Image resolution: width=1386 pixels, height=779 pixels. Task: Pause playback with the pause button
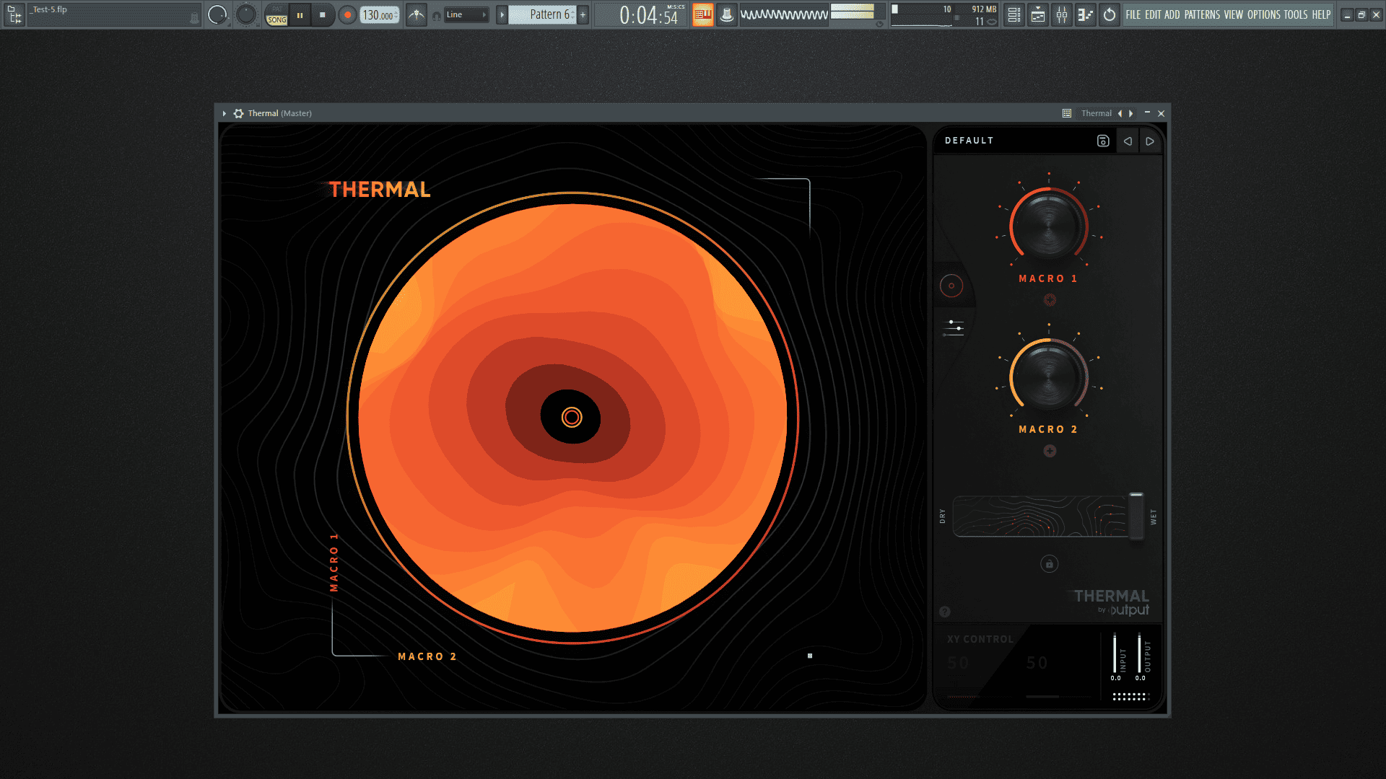(300, 14)
